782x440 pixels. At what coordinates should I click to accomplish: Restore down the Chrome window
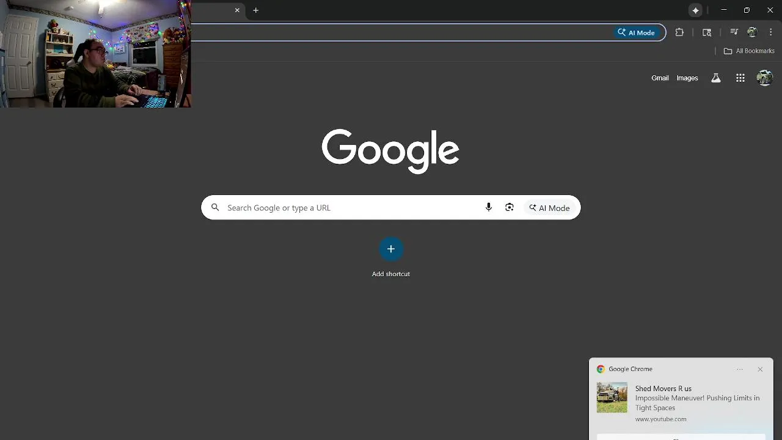click(x=747, y=10)
